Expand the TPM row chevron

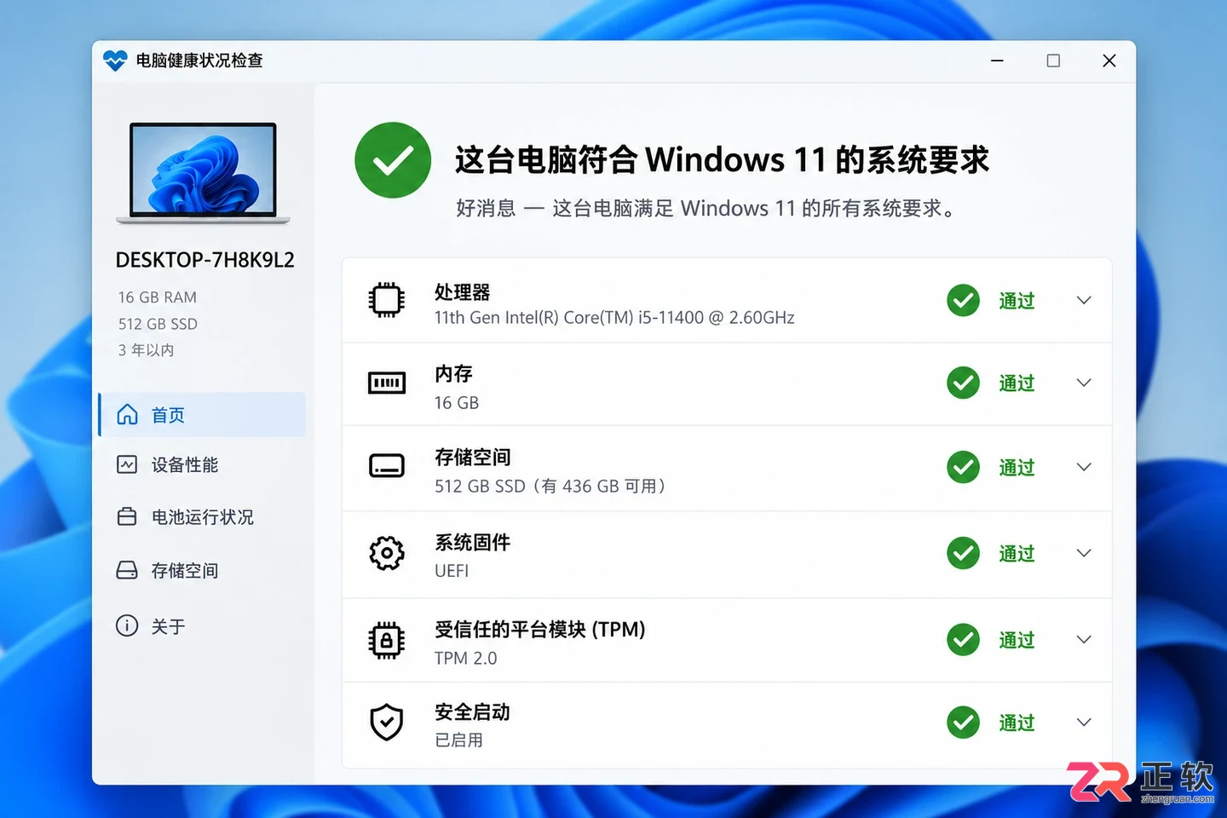(x=1084, y=640)
